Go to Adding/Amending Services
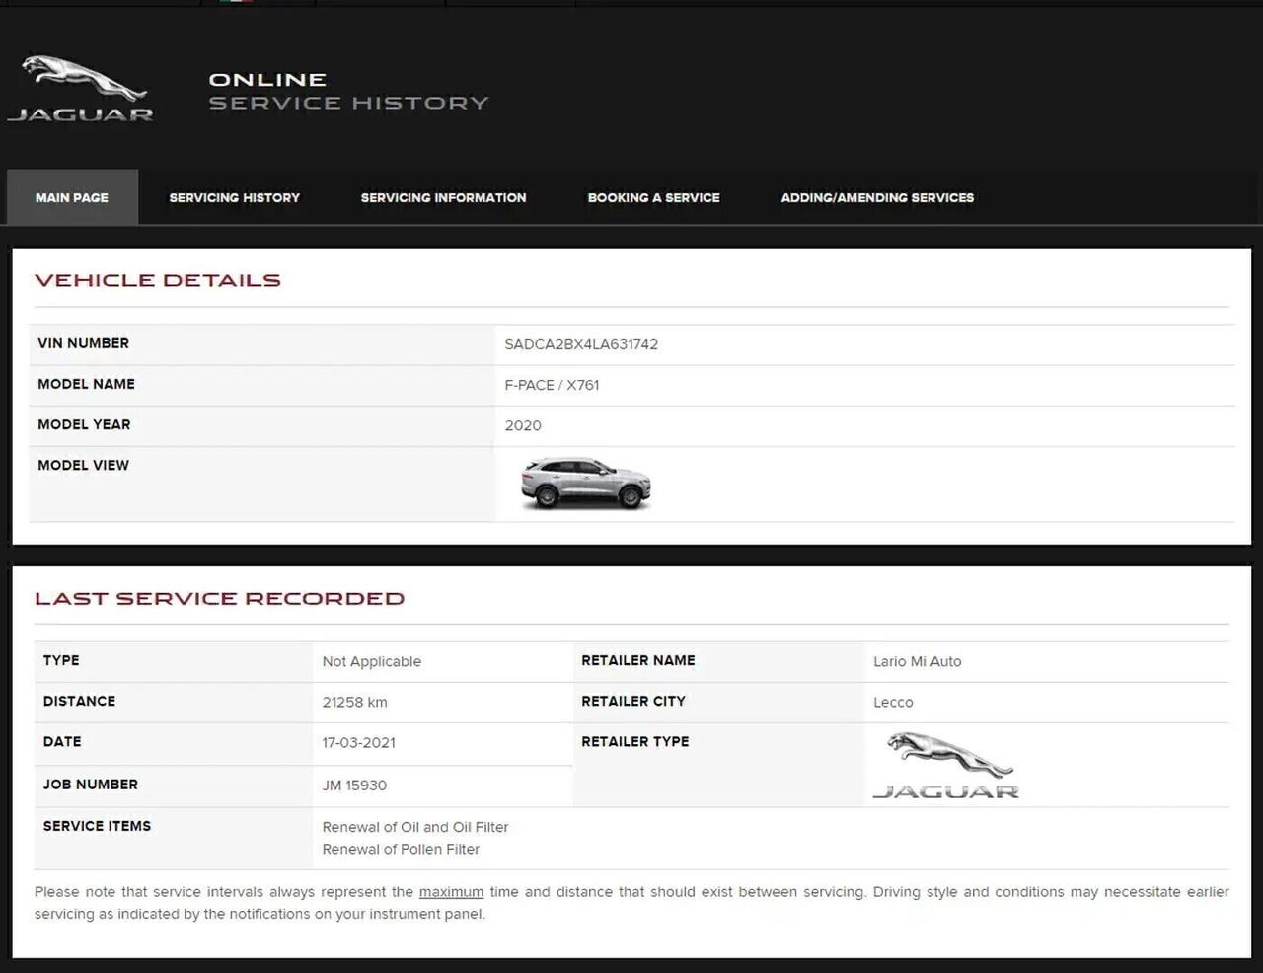 pyautogui.click(x=877, y=197)
